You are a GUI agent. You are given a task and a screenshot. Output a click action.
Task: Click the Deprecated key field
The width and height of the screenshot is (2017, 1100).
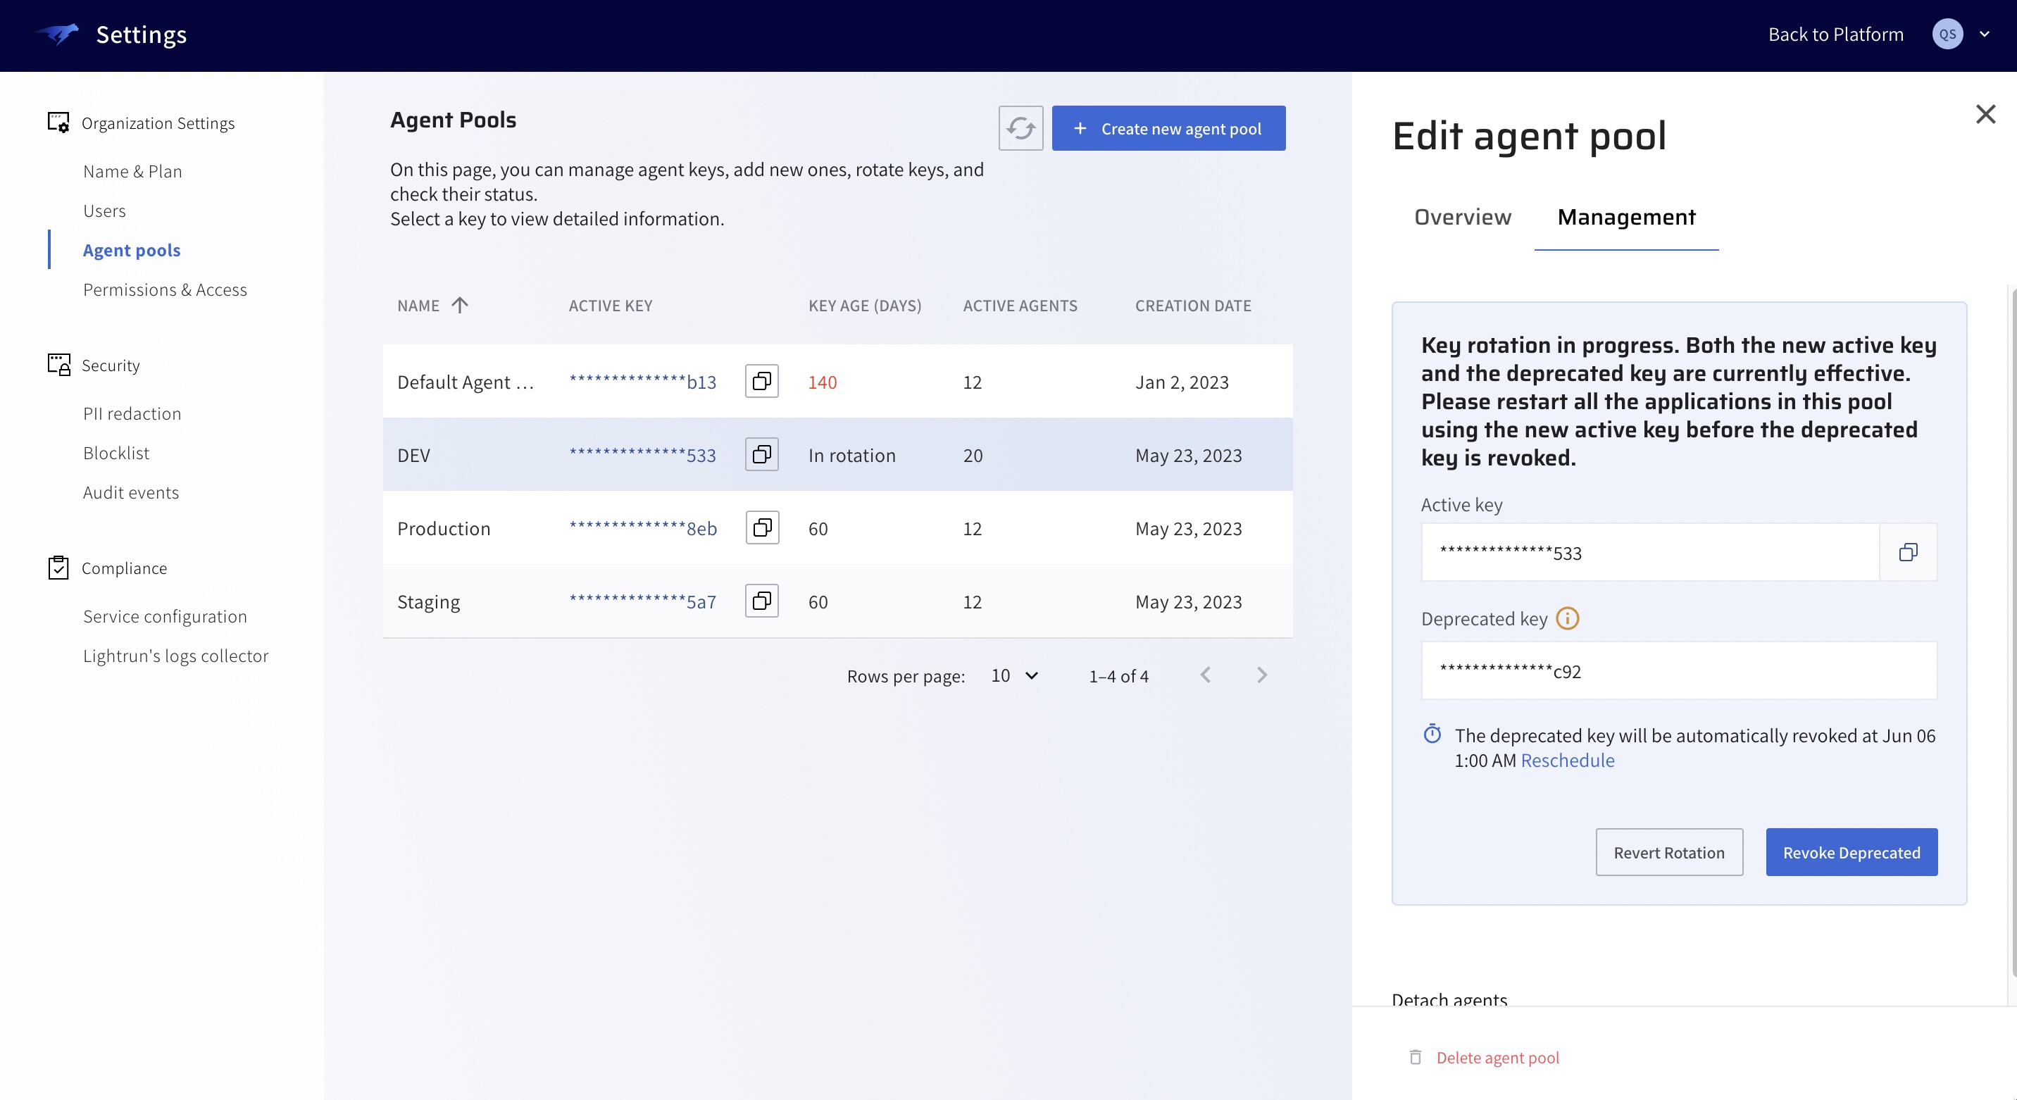[1678, 671]
